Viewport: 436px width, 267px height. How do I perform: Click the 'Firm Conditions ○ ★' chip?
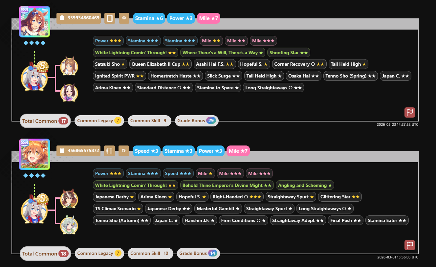coord(244,221)
